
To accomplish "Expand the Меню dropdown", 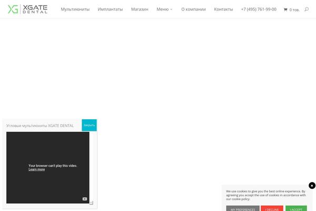I will 164,9.
